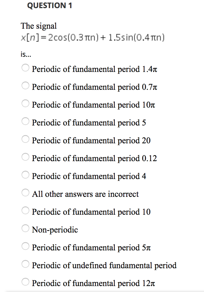This screenshot has width=204, height=292.
Task: Select 'Periodic of undefined fundamental period'
Action: (x=25, y=264)
